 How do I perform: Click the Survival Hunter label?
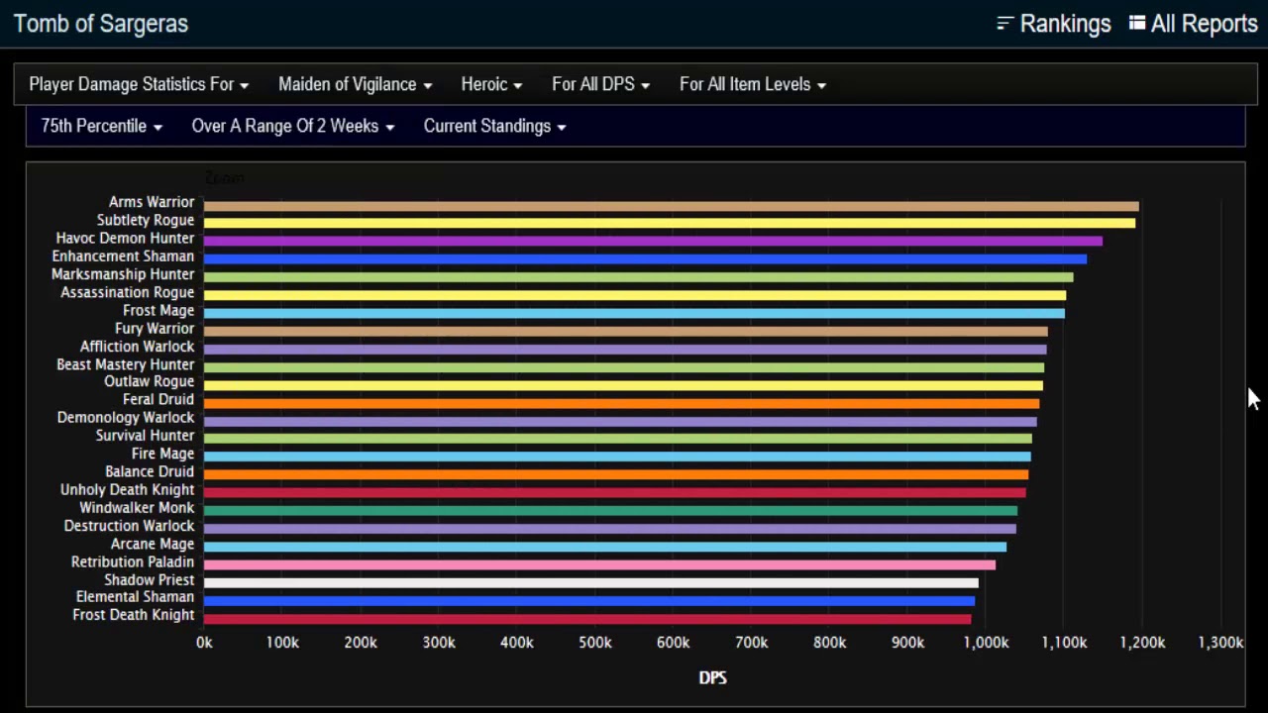tap(146, 435)
